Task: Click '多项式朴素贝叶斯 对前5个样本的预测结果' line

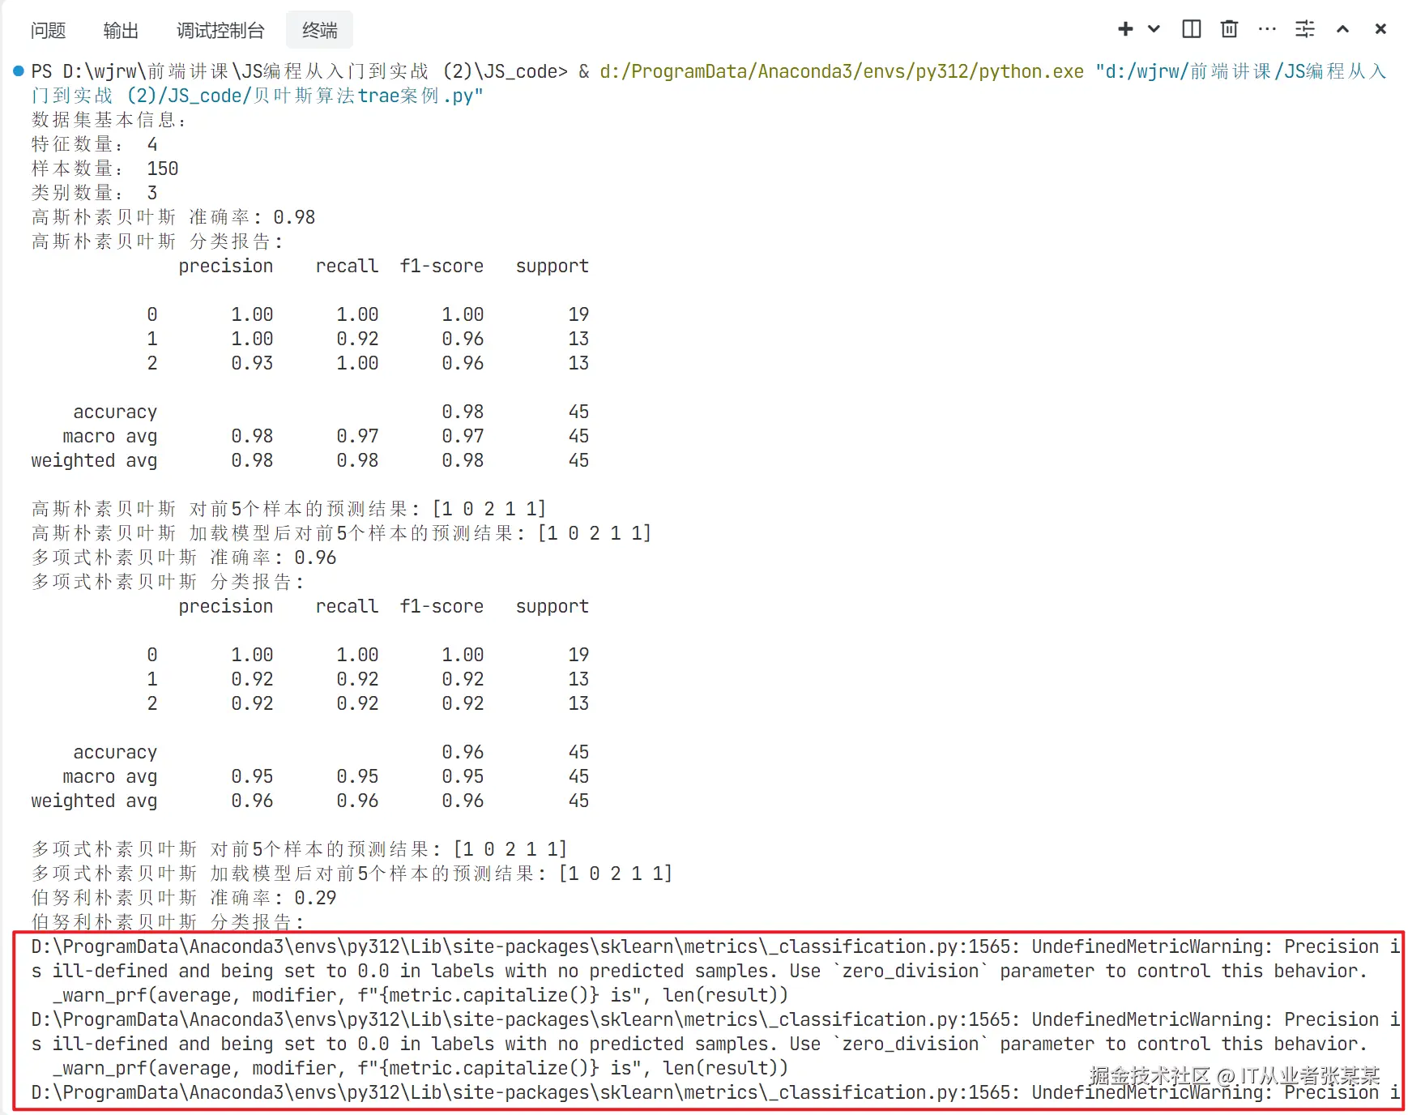Action: coord(300,849)
